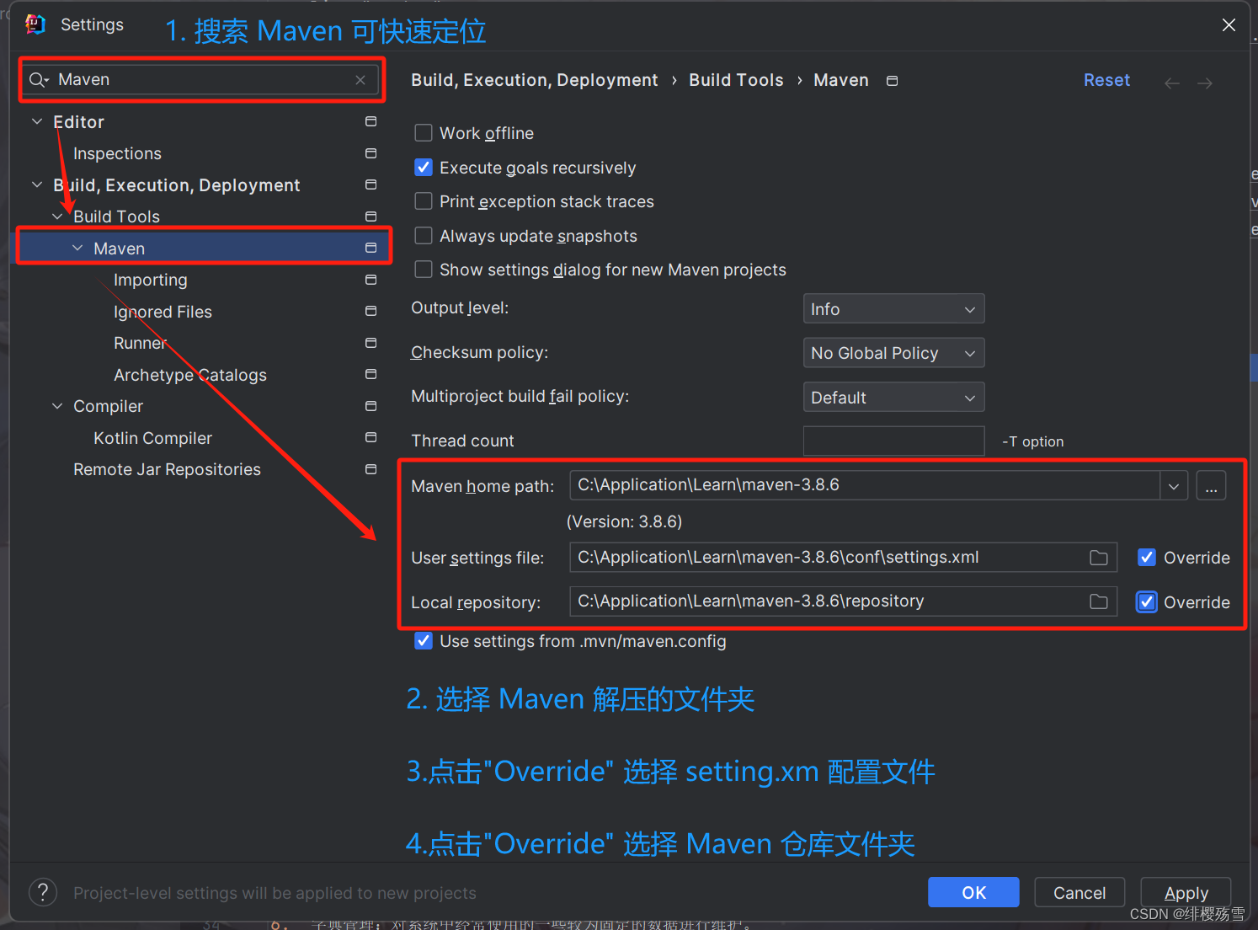Browse folder for Local repository
Viewport: 1258px width, 930px height.
tap(1099, 601)
